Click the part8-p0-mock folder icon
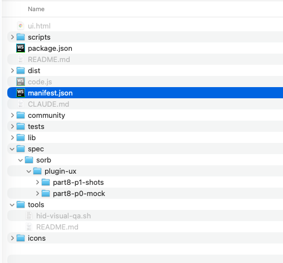 pos(46,193)
